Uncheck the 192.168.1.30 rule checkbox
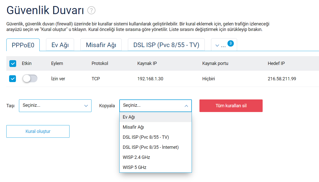 [x=13, y=79]
